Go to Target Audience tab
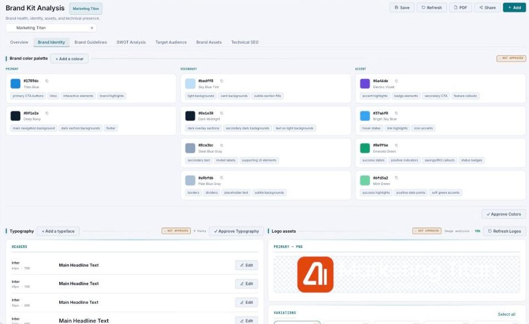529x324 pixels. (x=171, y=42)
